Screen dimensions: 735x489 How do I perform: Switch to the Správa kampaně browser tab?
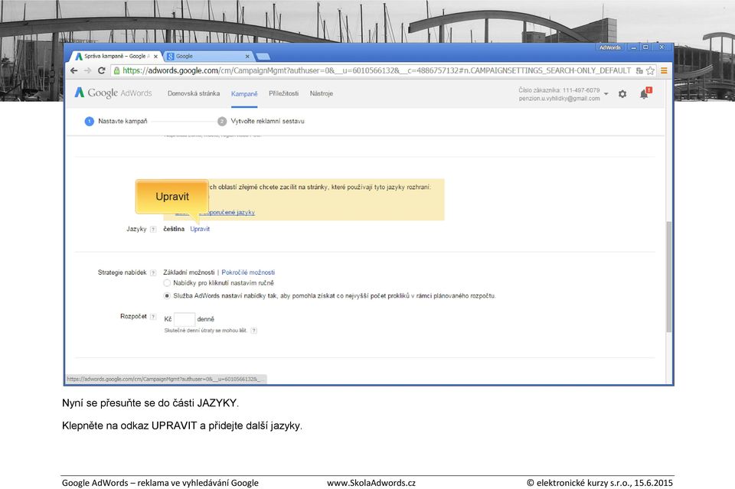click(116, 56)
